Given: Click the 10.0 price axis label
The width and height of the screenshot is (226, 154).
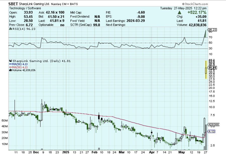Looking at the screenshot, I should (212, 107).
